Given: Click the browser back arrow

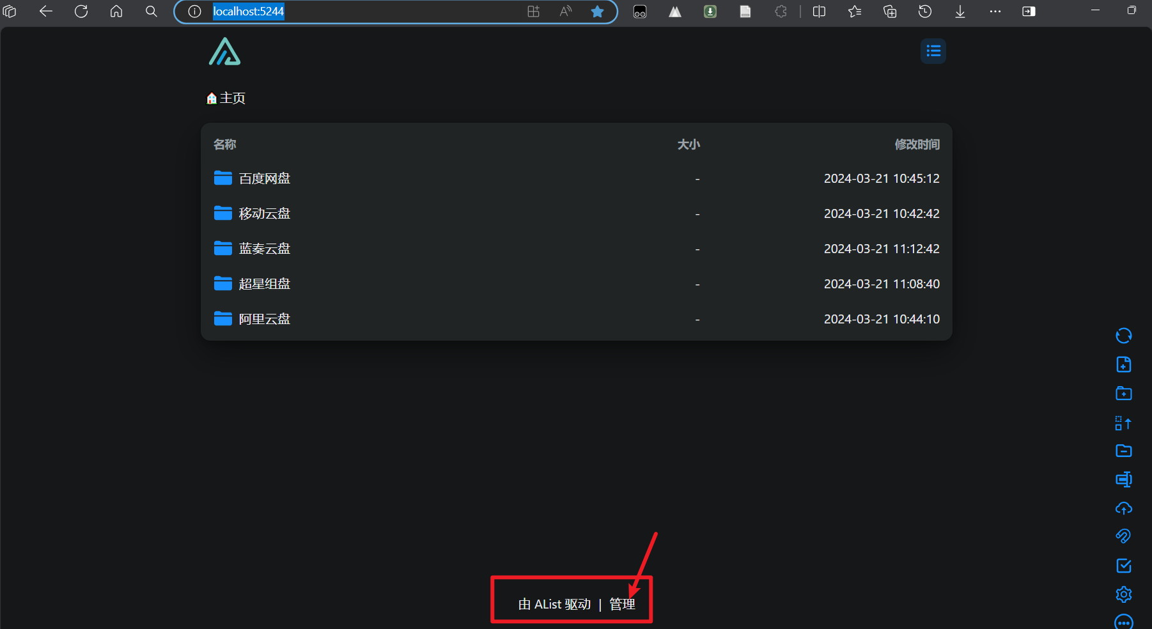Looking at the screenshot, I should (45, 12).
